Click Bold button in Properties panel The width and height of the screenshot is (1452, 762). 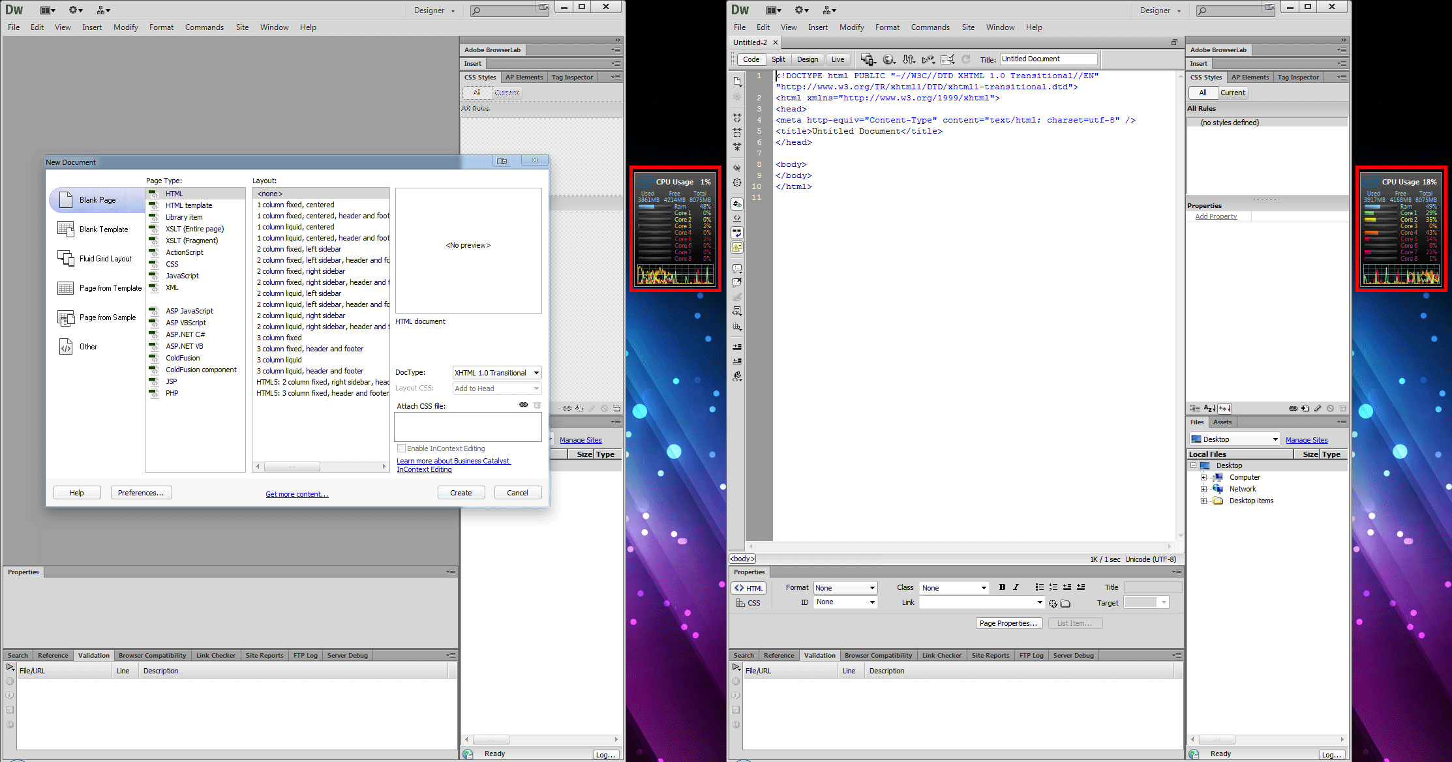[1002, 587]
